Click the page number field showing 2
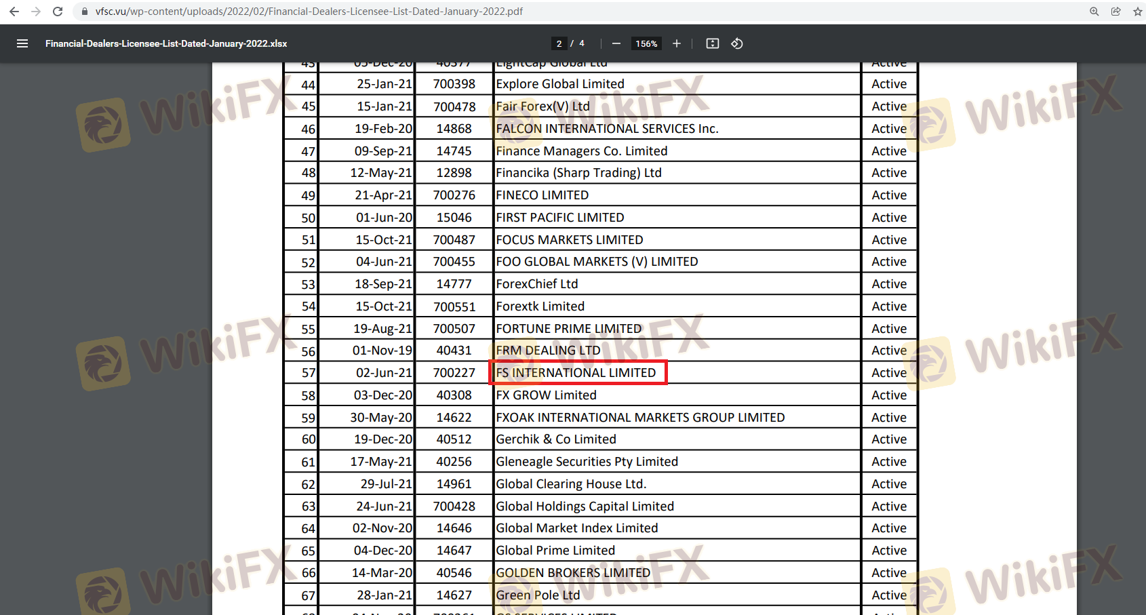The width and height of the screenshot is (1146, 615). click(559, 43)
